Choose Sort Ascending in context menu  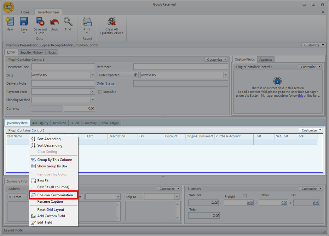(x=49, y=139)
